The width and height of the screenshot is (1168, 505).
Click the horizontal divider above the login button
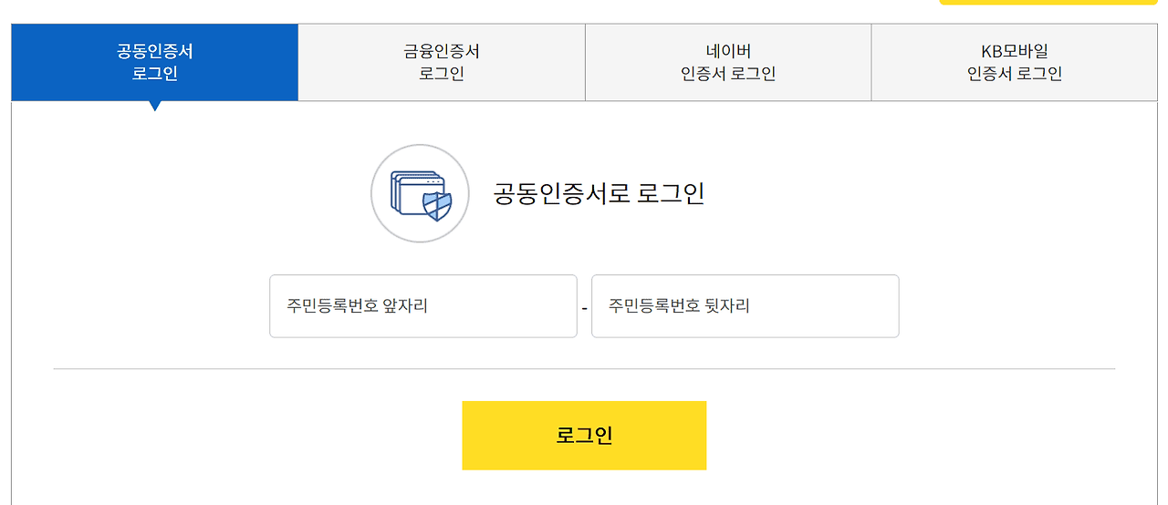click(584, 369)
